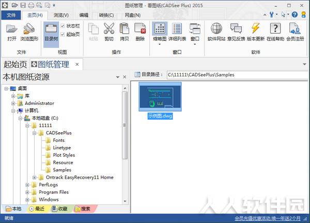The width and height of the screenshot is (310, 223).
Task: Click the save quick-access icon
Action: (23, 5)
